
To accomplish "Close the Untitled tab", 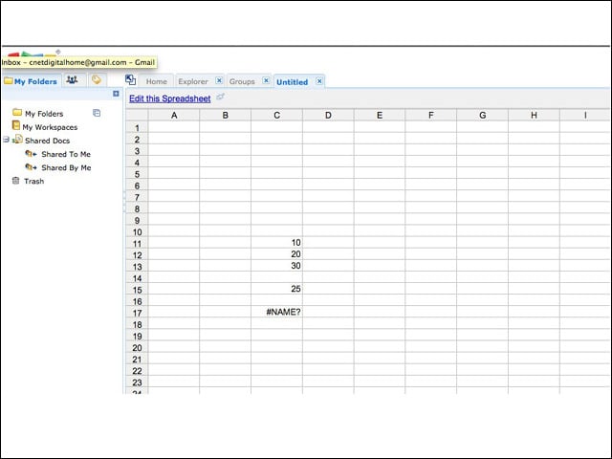I will click(319, 81).
